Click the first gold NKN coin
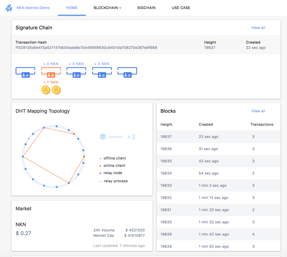287x257 pixels. click(x=46, y=90)
